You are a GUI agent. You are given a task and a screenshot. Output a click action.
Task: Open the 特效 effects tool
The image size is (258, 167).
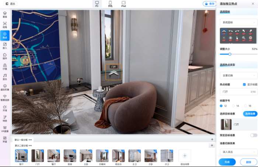[5, 118]
